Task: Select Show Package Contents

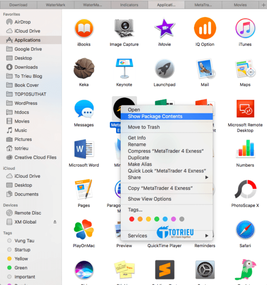Action: pyautogui.click(x=166, y=116)
